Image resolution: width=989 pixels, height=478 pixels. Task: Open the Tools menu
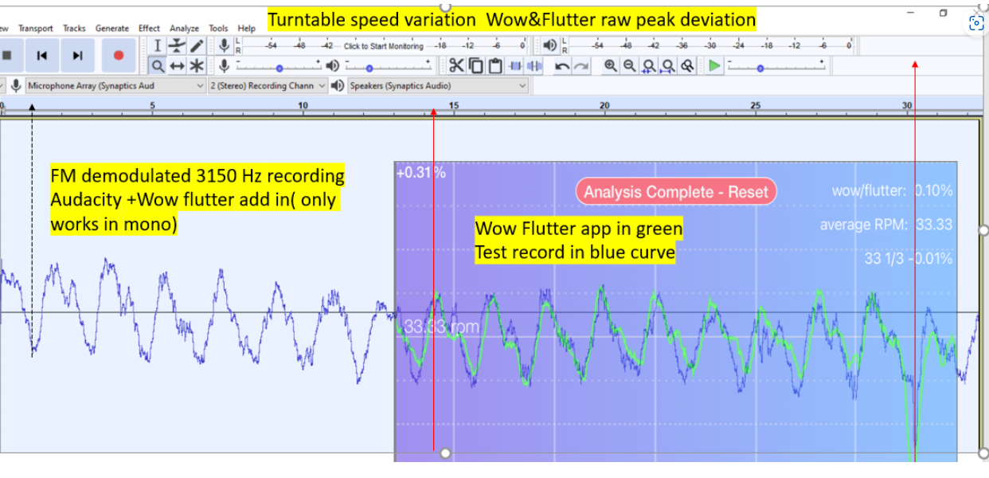(x=218, y=28)
